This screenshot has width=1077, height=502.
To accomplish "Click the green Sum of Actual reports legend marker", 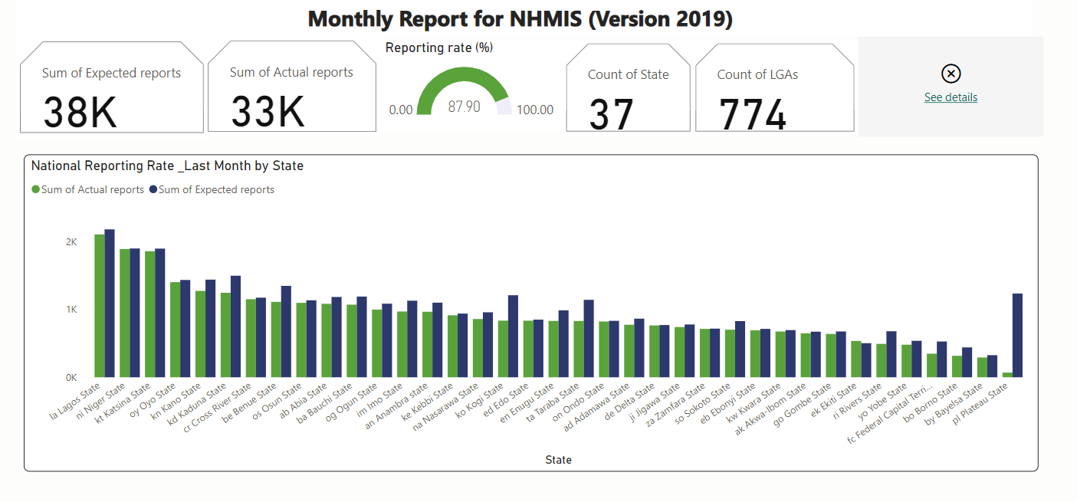I will pos(35,190).
